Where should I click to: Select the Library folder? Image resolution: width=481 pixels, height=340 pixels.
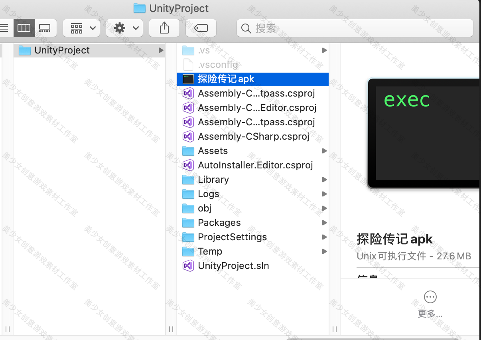(x=253, y=180)
